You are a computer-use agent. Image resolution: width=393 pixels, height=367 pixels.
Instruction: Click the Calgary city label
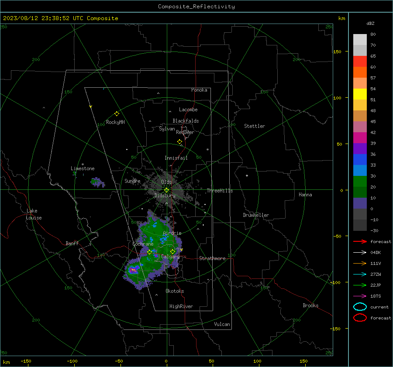point(170,257)
